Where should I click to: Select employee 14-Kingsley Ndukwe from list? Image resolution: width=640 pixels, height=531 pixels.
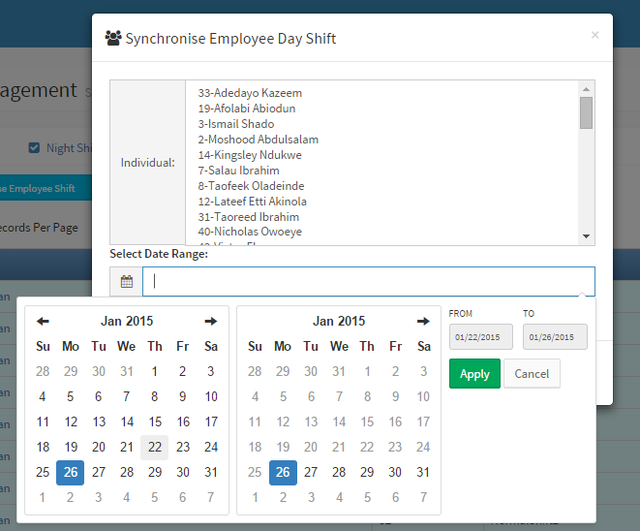[x=250, y=155]
